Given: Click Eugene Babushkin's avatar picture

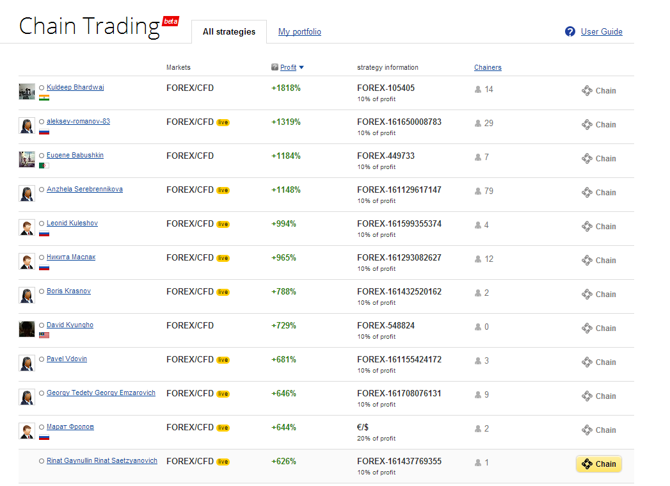Looking at the screenshot, I should click(27, 159).
